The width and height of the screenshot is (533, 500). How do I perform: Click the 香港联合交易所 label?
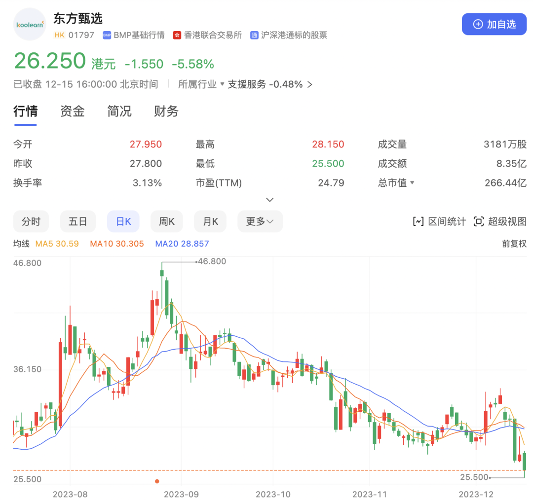(213, 36)
